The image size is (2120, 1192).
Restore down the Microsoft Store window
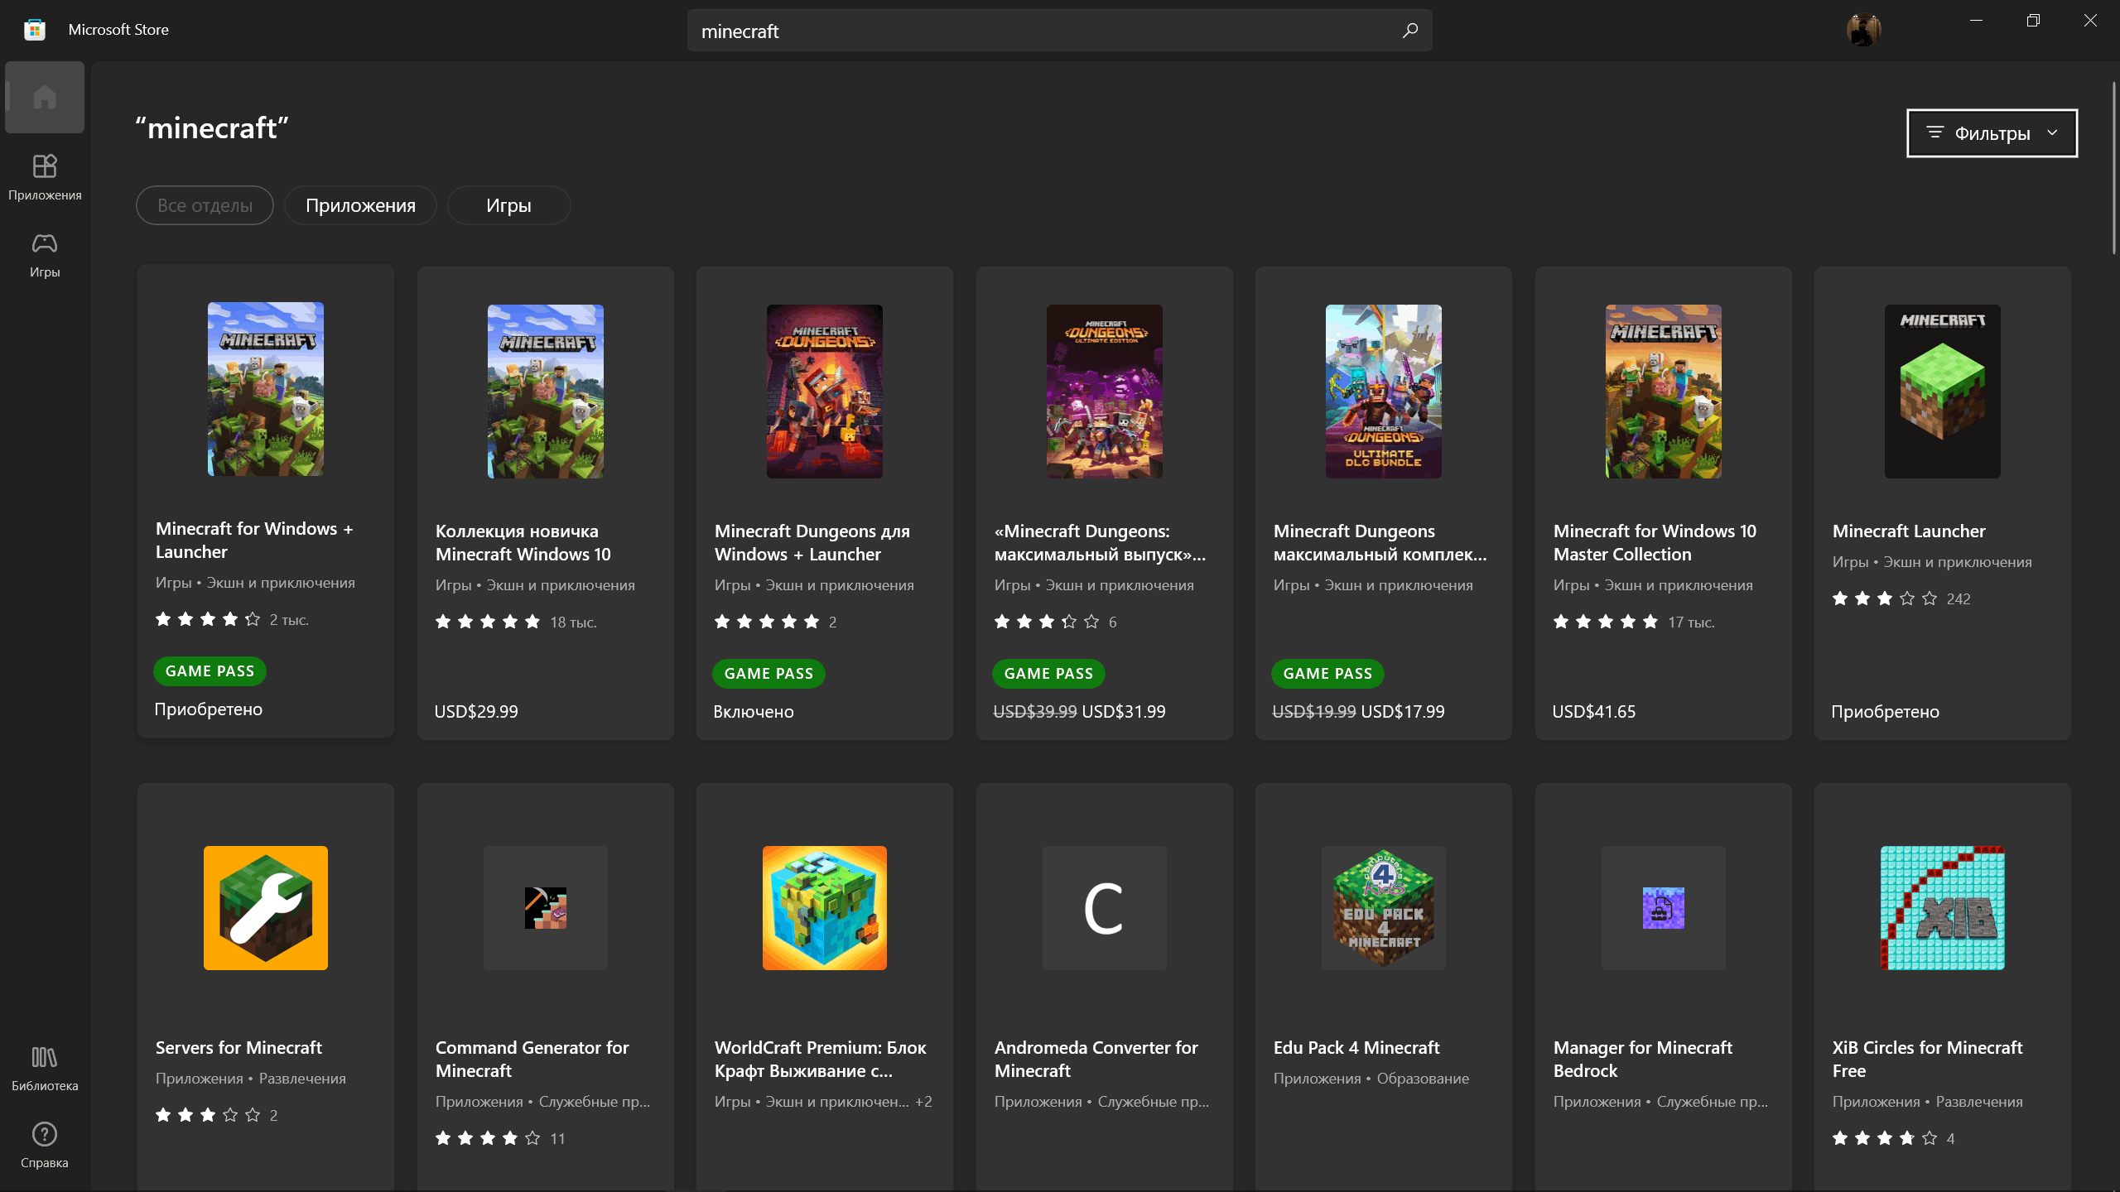click(x=2033, y=21)
